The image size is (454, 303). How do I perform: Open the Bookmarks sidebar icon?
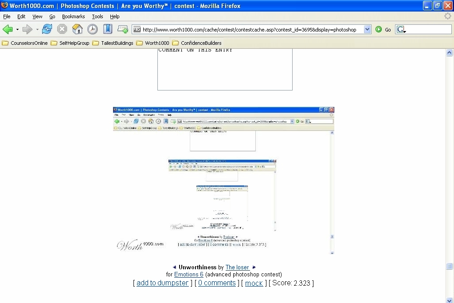coord(107,29)
